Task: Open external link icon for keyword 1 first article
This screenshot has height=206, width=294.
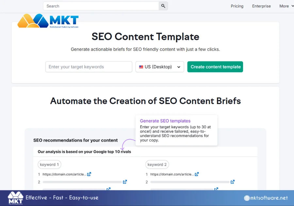Action: (x=89, y=174)
